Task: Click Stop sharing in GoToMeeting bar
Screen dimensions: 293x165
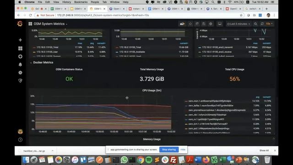Action: (169, 150)
